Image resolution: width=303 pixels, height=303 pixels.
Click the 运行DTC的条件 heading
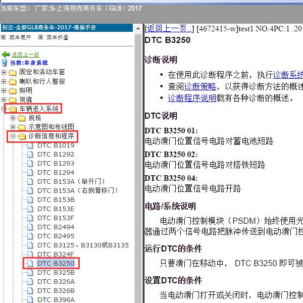click(173, 248)
